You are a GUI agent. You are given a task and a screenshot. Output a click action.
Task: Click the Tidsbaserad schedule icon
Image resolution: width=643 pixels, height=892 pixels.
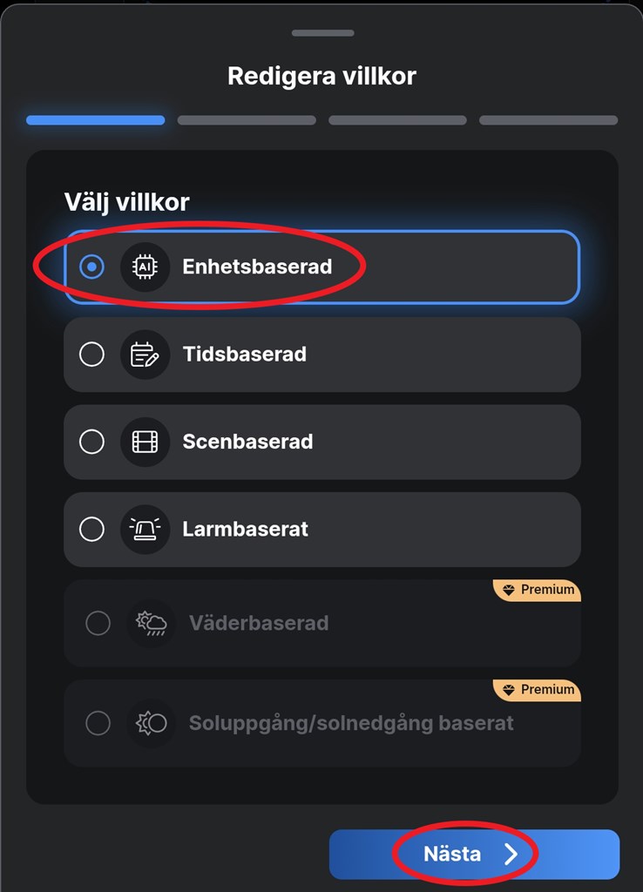[145, 355]
